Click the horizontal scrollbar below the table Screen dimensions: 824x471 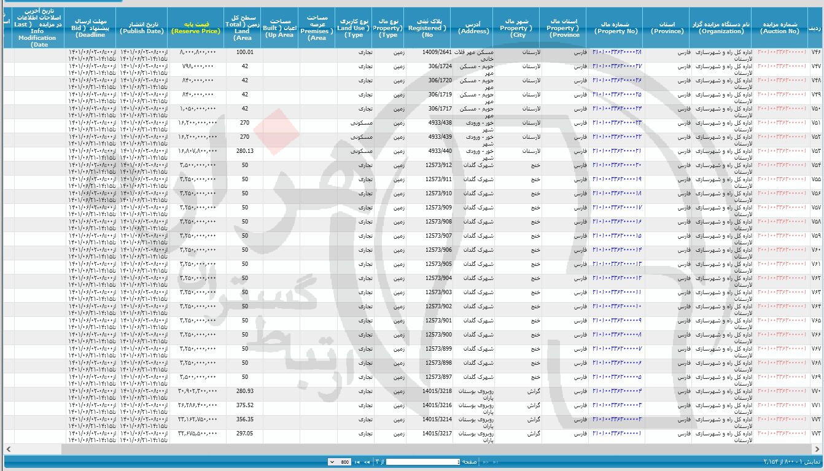411,450
